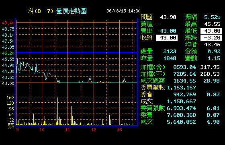Click the 委買張數 label
Screen dimensions: 225x145
(153, 108)
